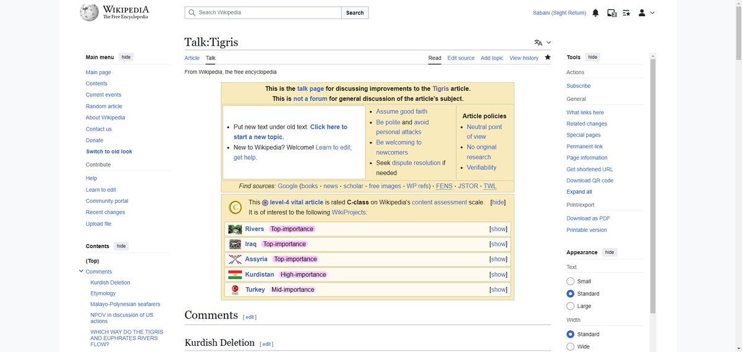Click the Expand all link
742x352 pixels.
tap(579, 192)
